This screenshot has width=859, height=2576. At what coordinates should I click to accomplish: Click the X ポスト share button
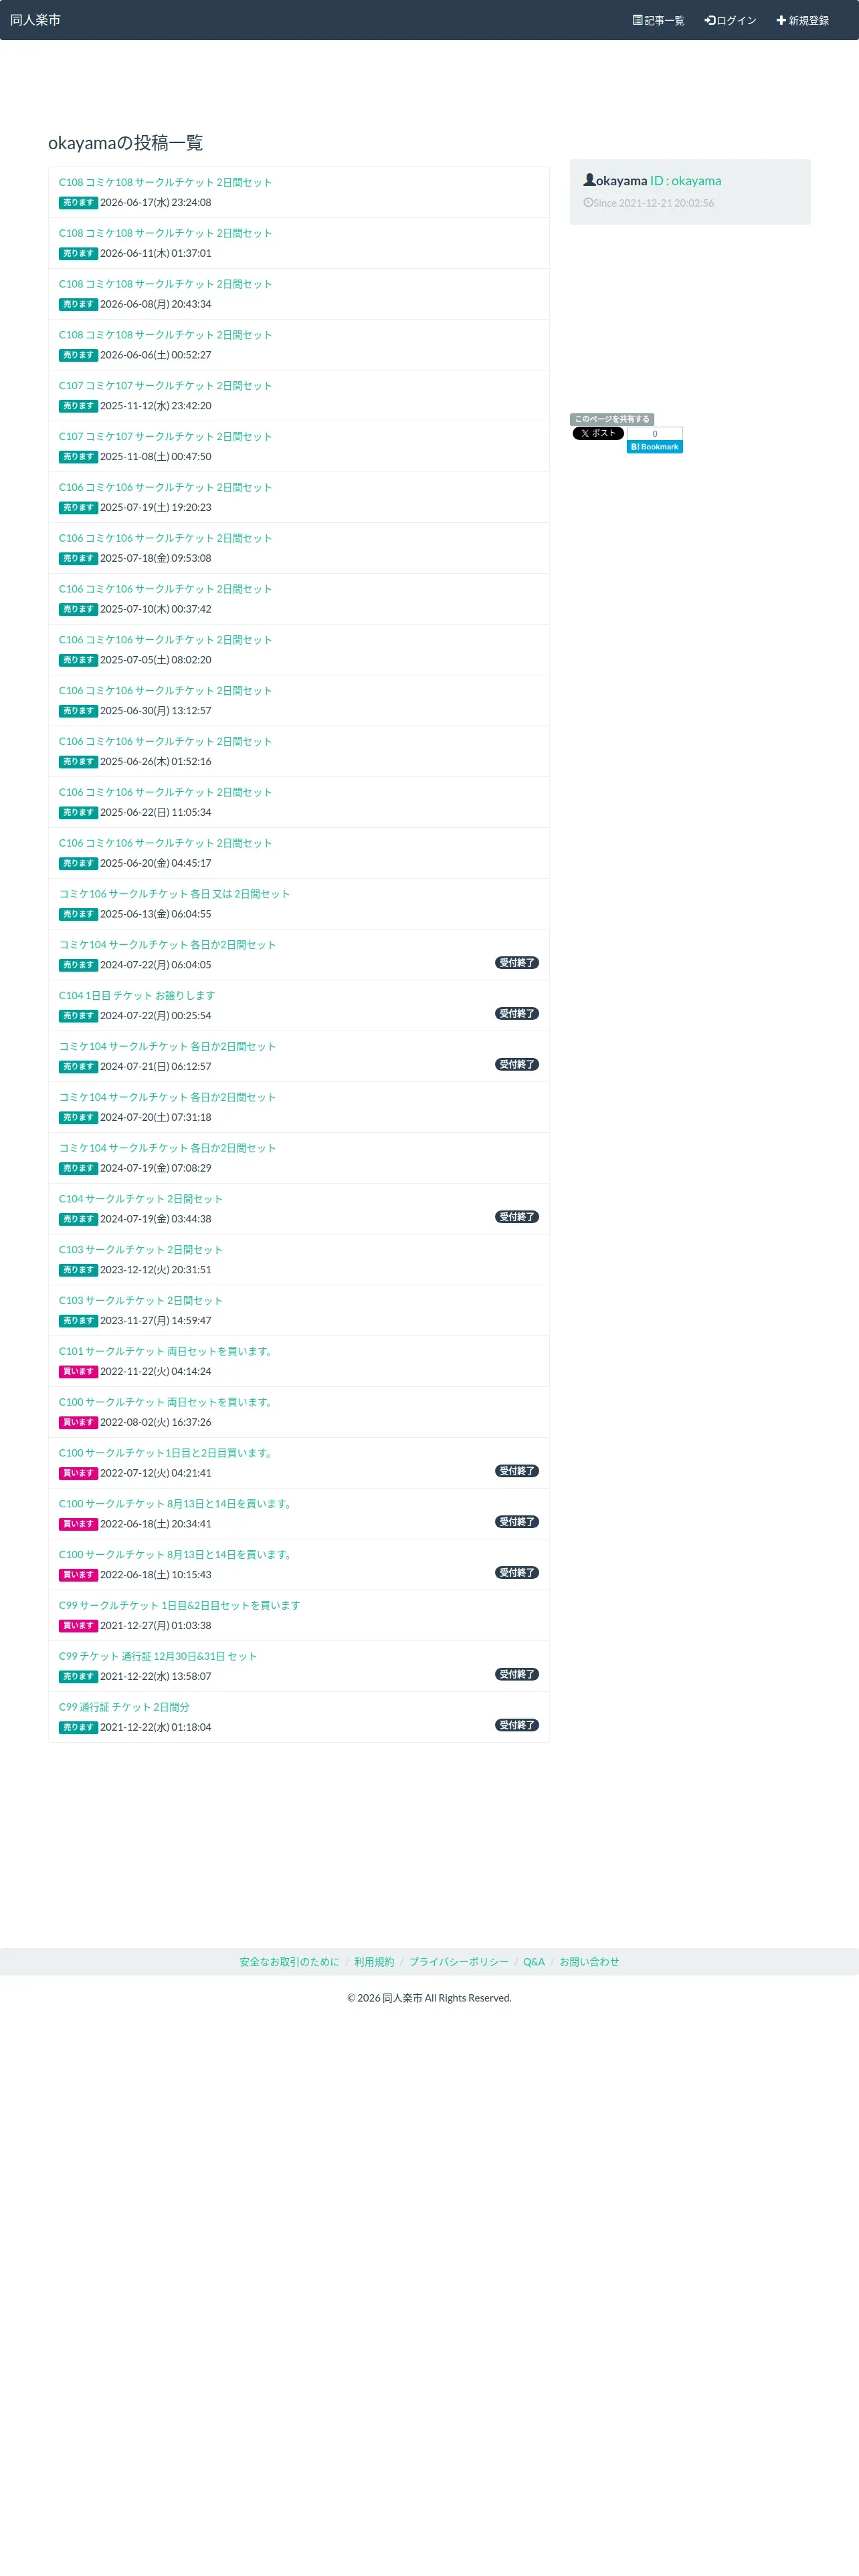(598, 433)
